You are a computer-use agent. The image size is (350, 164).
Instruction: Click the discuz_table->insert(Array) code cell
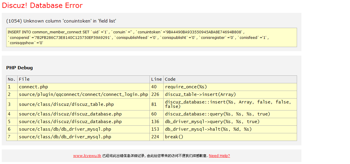tap(200, 94)
